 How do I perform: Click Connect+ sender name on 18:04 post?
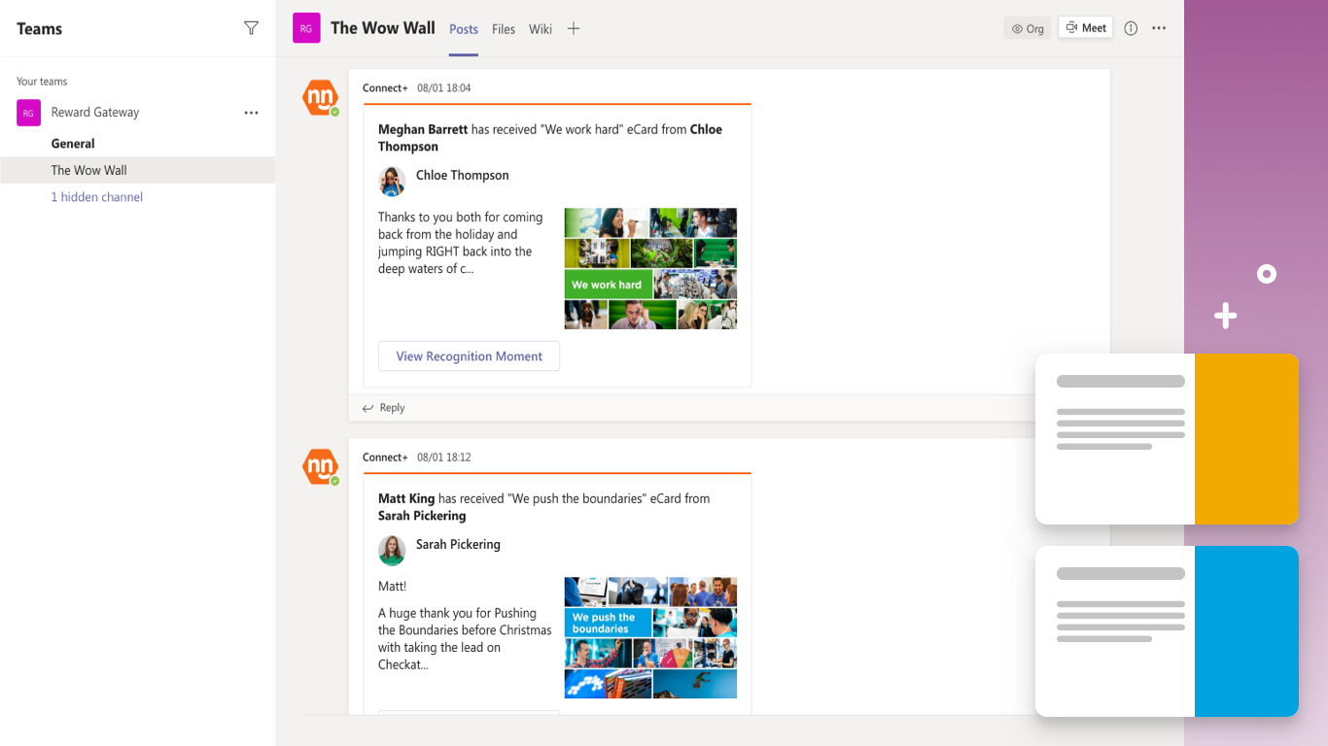click(x=385, y=87)
